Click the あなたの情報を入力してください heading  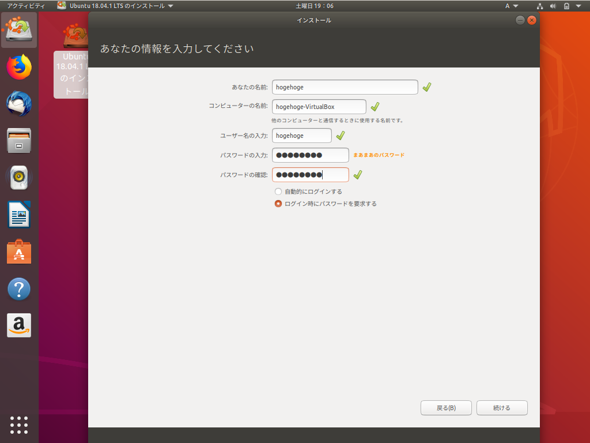tap(177, 48)
